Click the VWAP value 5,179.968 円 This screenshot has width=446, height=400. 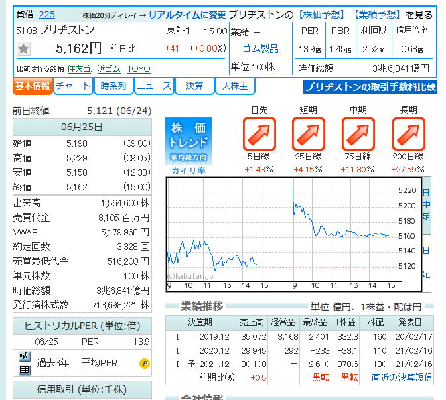tap(125, 232)
